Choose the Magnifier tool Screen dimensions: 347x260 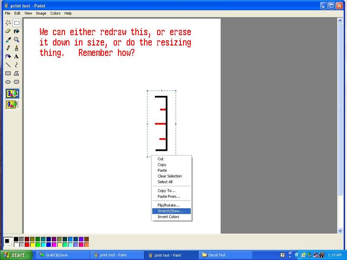click(16, 39)
